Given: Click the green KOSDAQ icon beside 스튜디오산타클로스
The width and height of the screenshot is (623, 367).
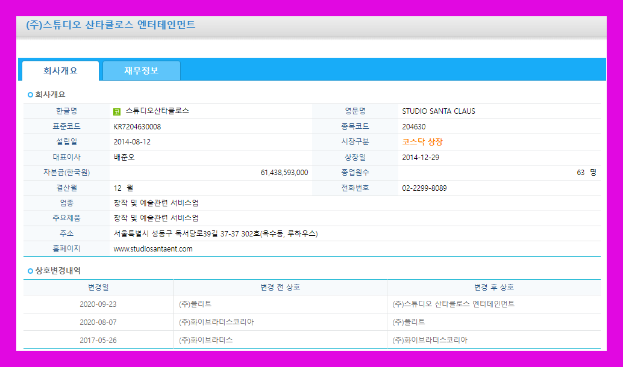Looking at the screenshot, I should (117, 112).
